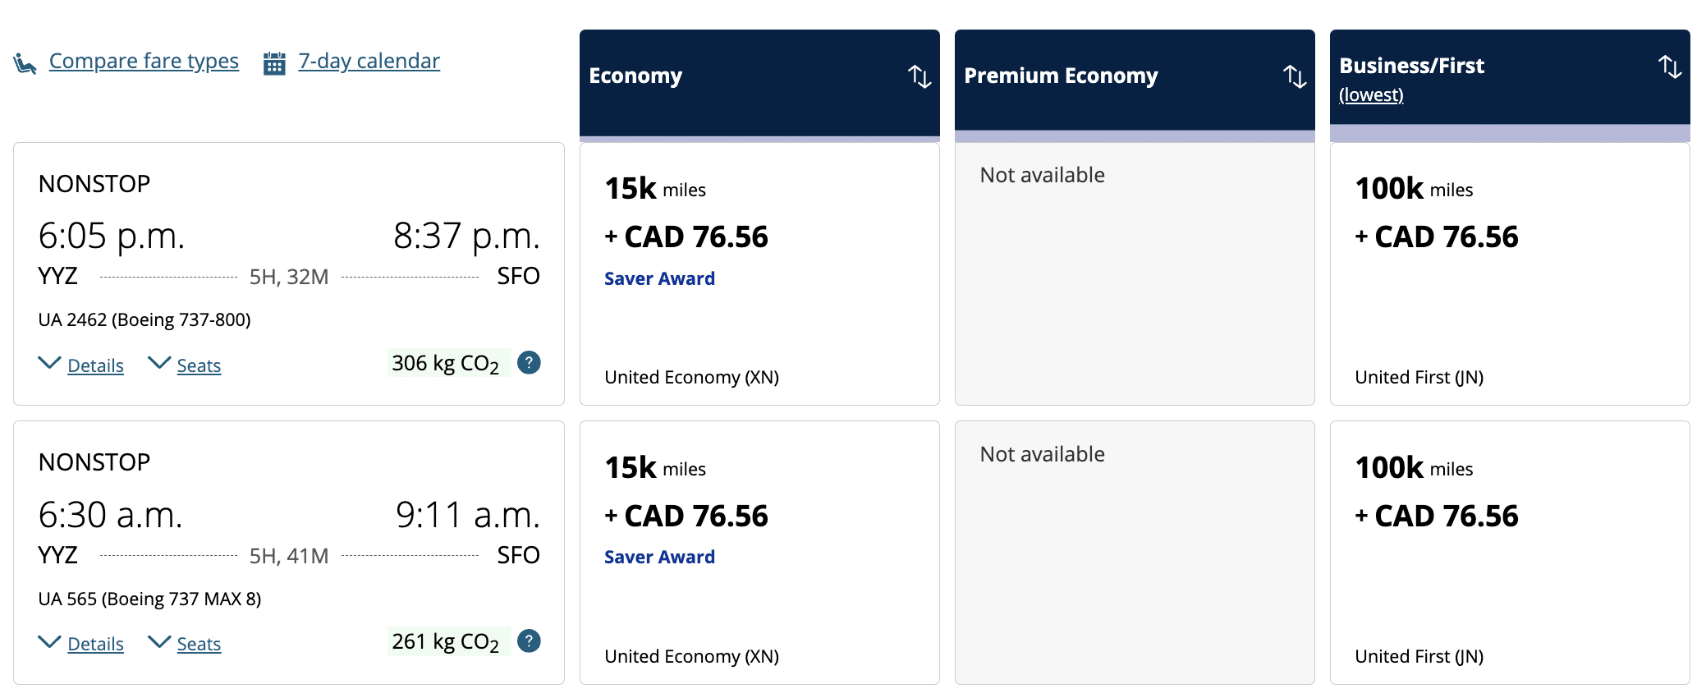
Task: Open the 7-day calendar link
Action: click(x=369, y=62)
